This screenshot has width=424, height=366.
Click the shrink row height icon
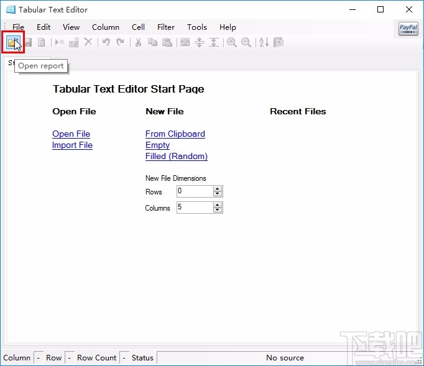click(214, 42)
